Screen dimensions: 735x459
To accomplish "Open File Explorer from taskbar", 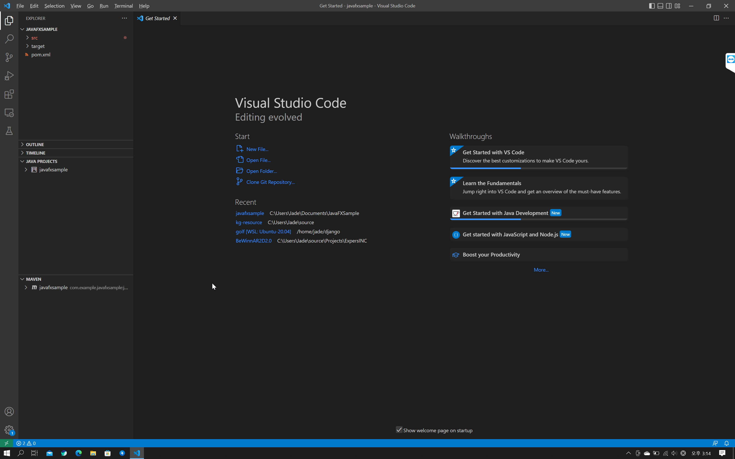I will pyautogui.click(x=93, y=453).
